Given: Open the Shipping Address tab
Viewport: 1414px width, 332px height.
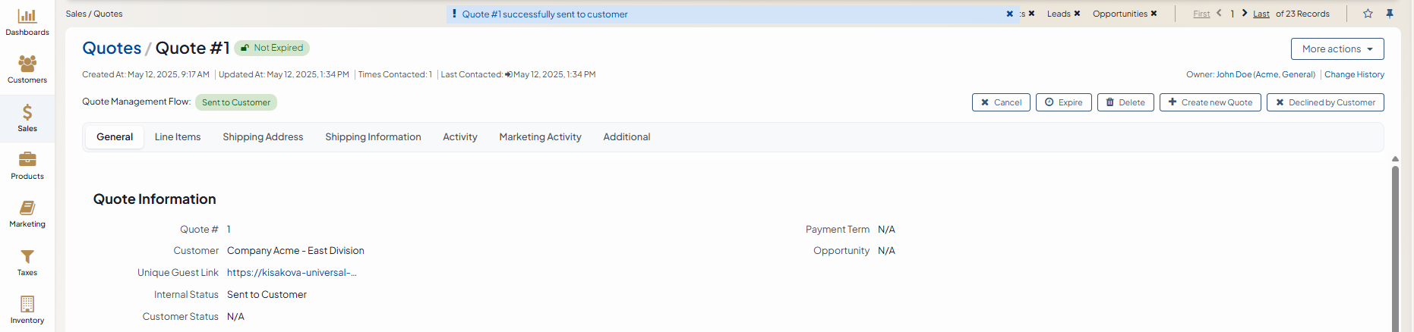Looking at the screenshot, I should [x=263, y=137].
